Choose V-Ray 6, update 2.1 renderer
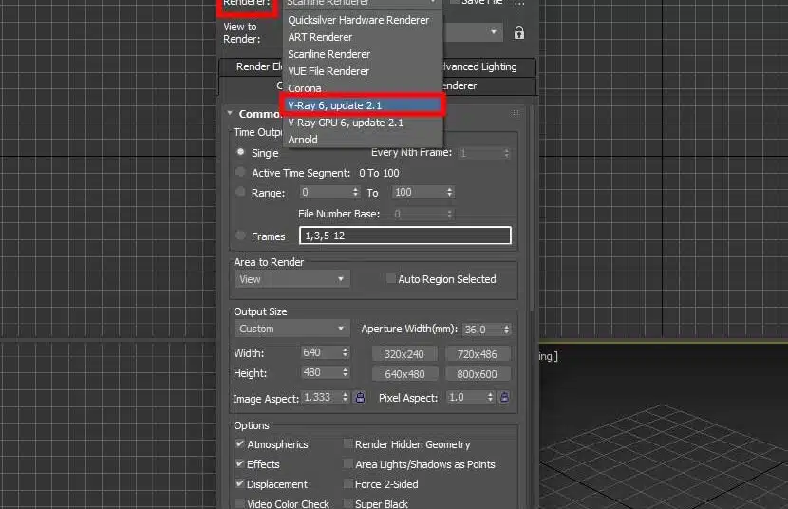 coord(363,105)
